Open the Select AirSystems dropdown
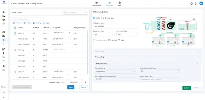Viewport: 205px width, 100px height. (75, 12)
